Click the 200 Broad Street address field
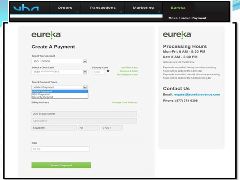Viewport: 240px width, 180px height. pos(84,114)
